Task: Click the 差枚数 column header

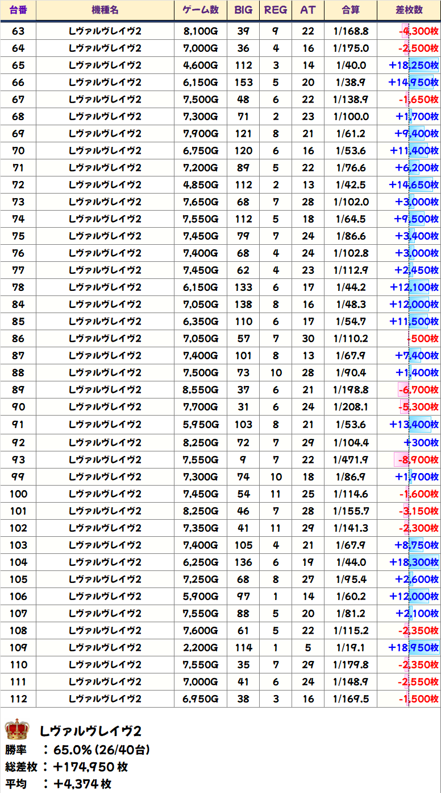Action: 409,10
